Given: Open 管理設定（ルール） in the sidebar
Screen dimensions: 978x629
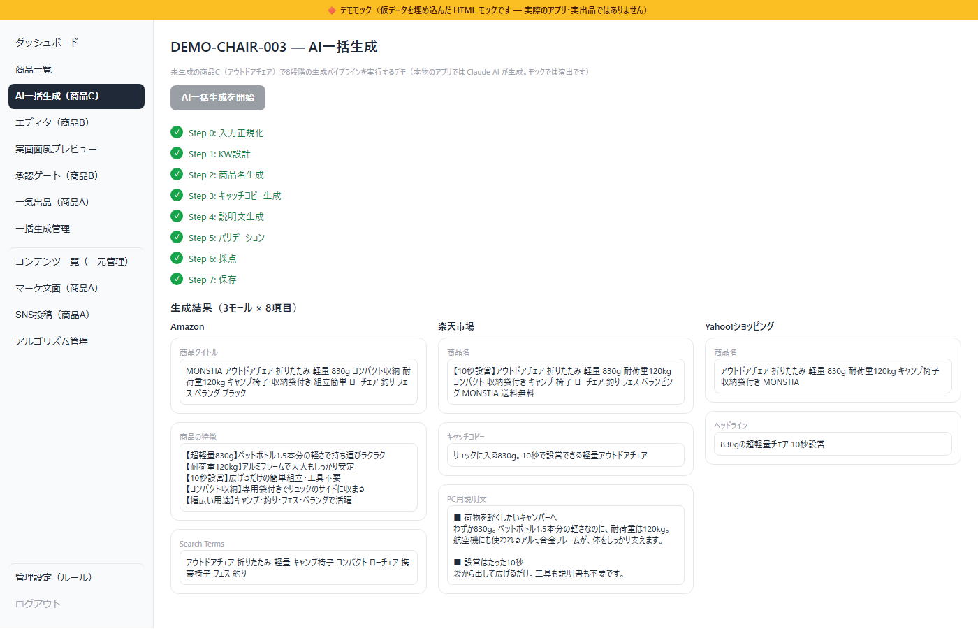Looking at the screenshot, I should 76,577.
